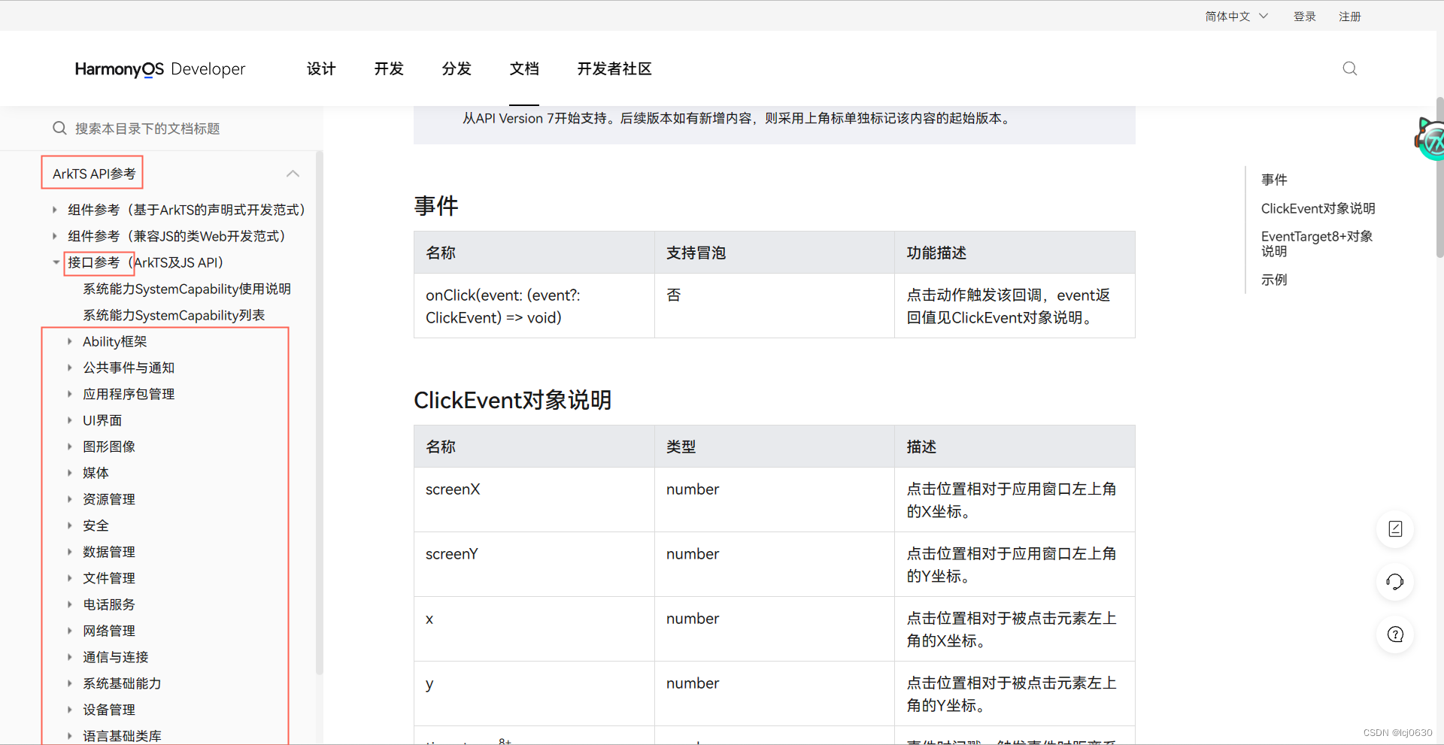Open the 分发 top menu
The height and width of the screenshot is (745, 1444).
457,69
